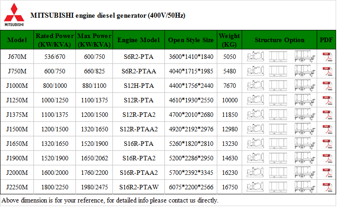Image resolution: width=337 pixels, height=207 pixels.
Task: Pick the open-type structure icon for J2000M
Action: point(255,173)
